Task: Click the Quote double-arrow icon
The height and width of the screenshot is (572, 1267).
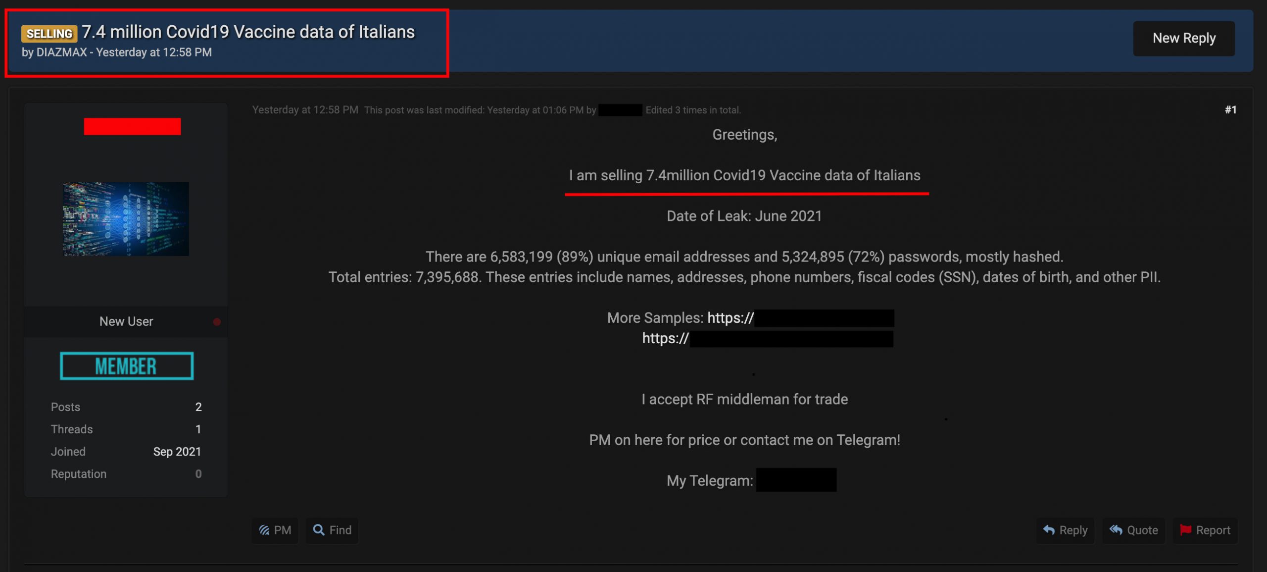Action: pos(1116,530)
